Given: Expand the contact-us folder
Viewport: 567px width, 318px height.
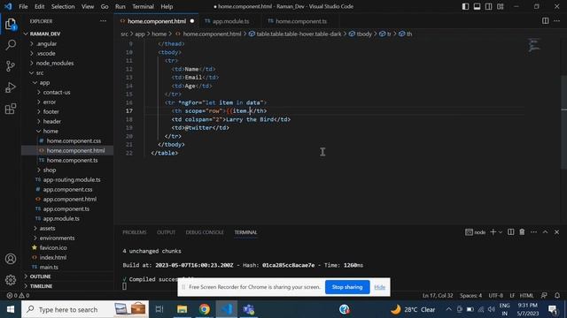Looking at the screenshot, I should tap(57, 92).
